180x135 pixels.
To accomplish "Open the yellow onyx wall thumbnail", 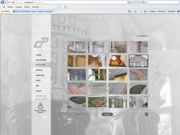I will pyautogui.click(x=118, y=74).
